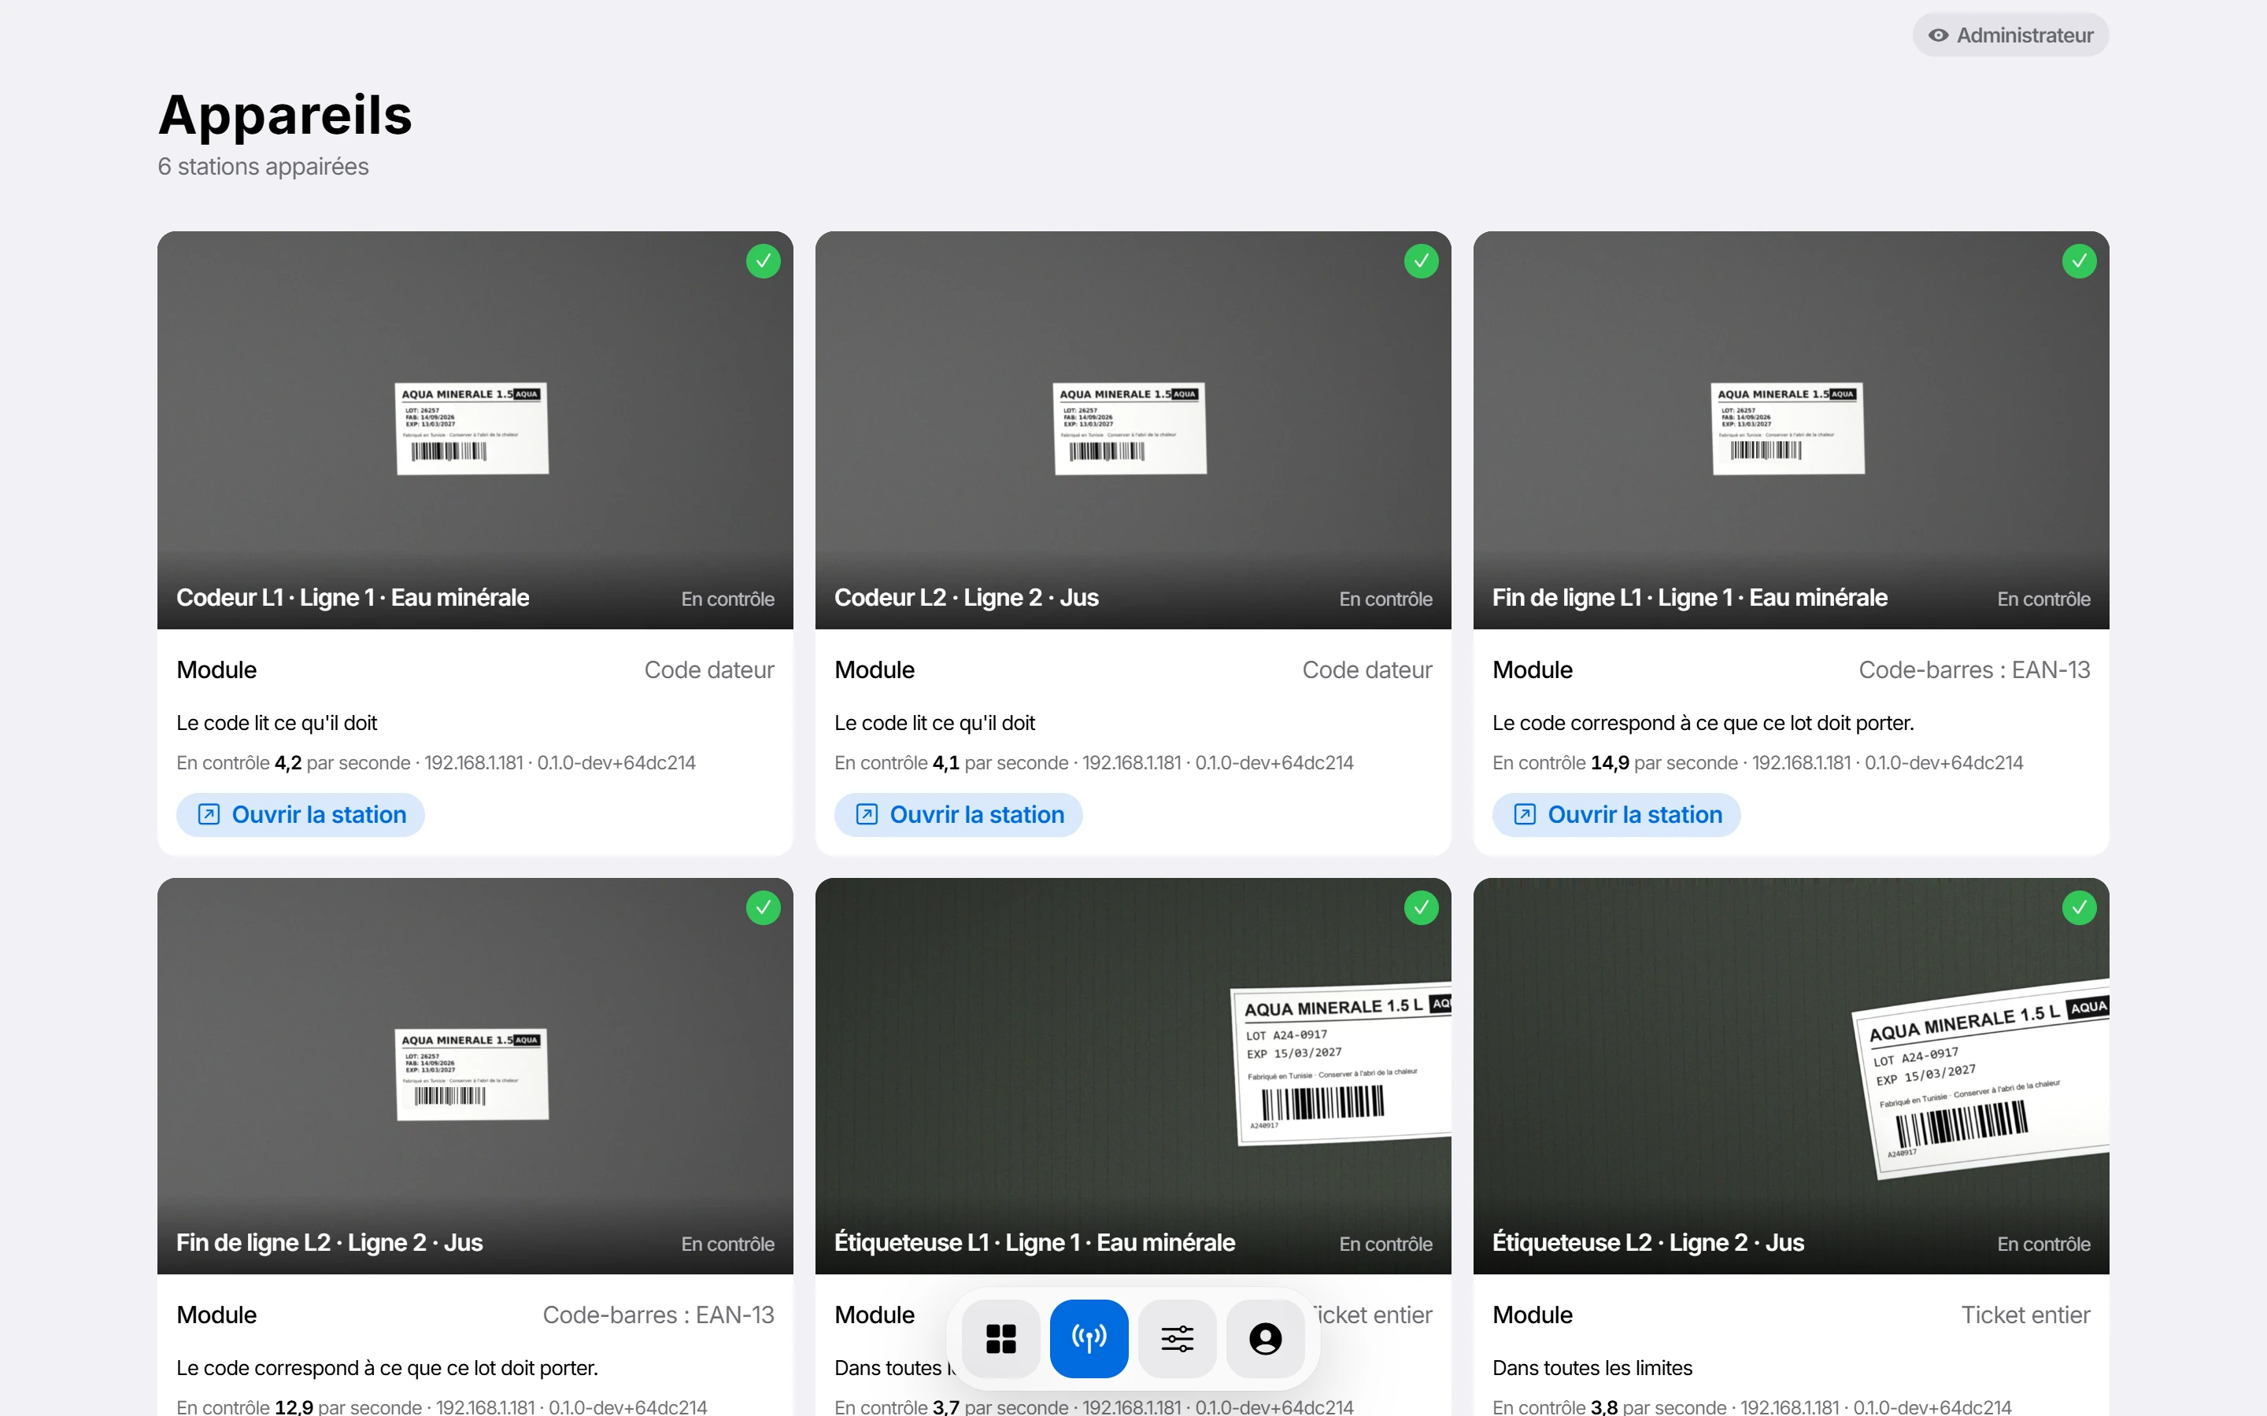2267x1416 pixels.
Task: Select Étiqueteuse L2 label camera preview
Action: 1791,1076
